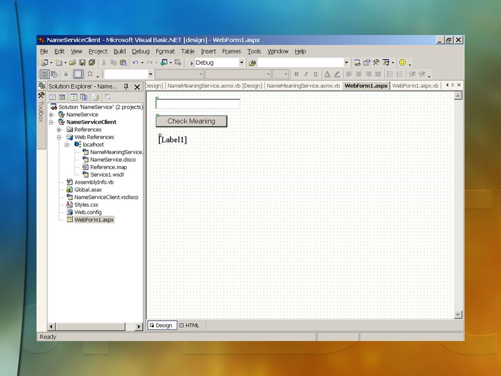The image size is (501, 376).
Task: Click the Bulleted List icon
Action: 390,74
